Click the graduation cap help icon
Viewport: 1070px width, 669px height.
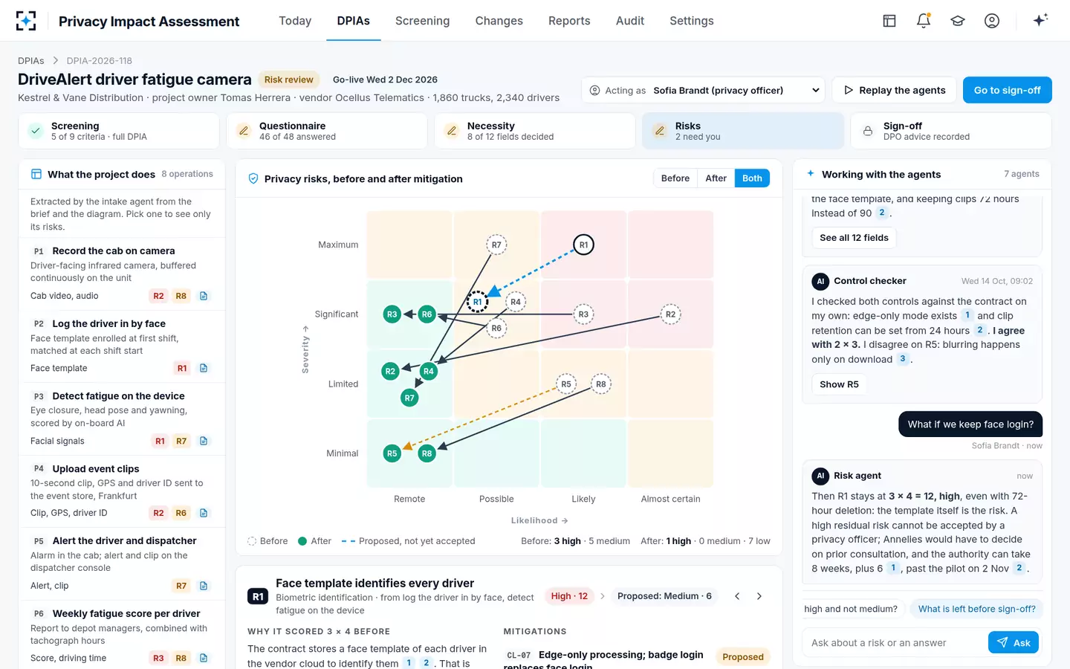[x=958, y=21]
